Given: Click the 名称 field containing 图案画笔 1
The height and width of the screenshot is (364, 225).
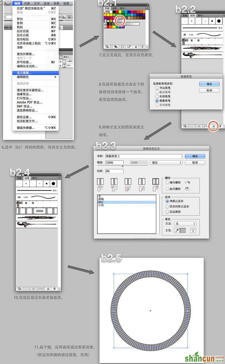Looking at the screenshot, I should tap(144, 156).
